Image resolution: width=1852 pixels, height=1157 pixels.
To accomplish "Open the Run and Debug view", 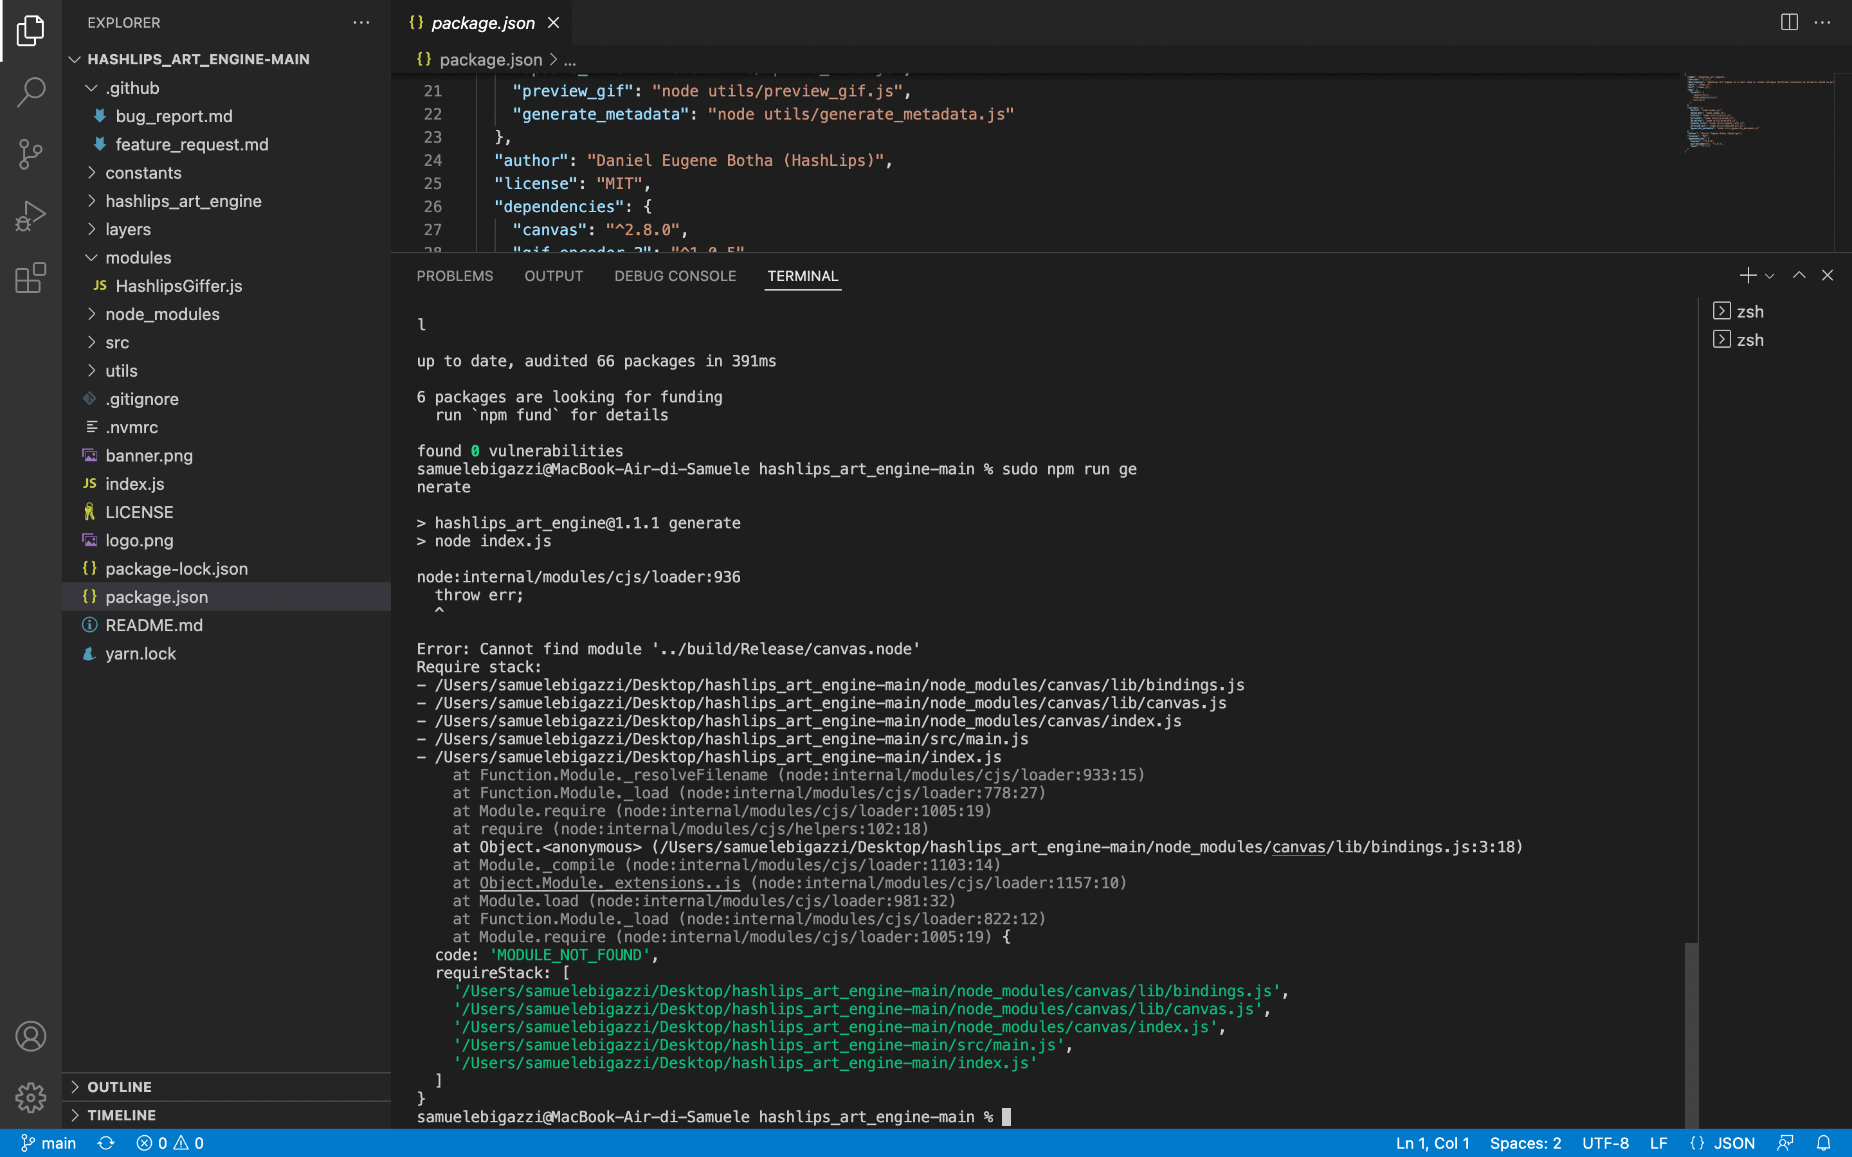I will point(30,215).
